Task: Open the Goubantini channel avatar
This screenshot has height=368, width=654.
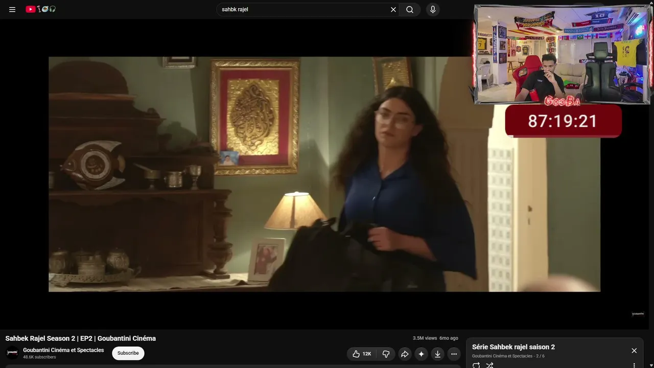Action: [12, 353]
